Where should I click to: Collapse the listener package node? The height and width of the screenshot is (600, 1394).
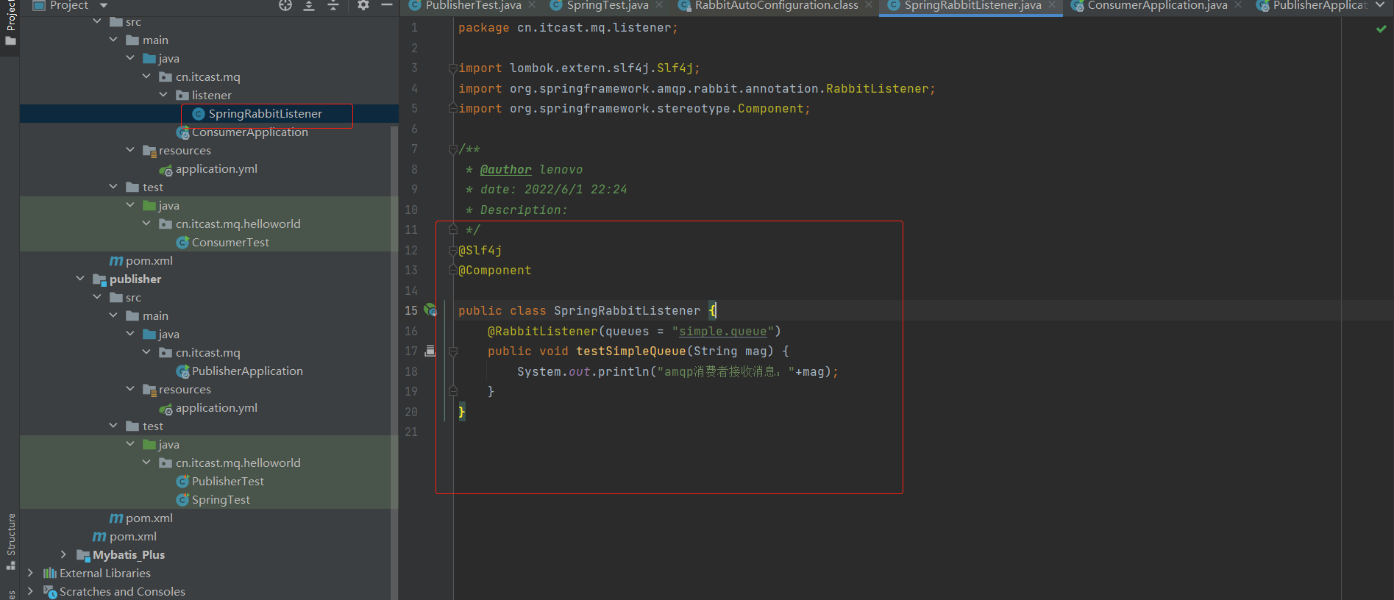coord(163,95)
